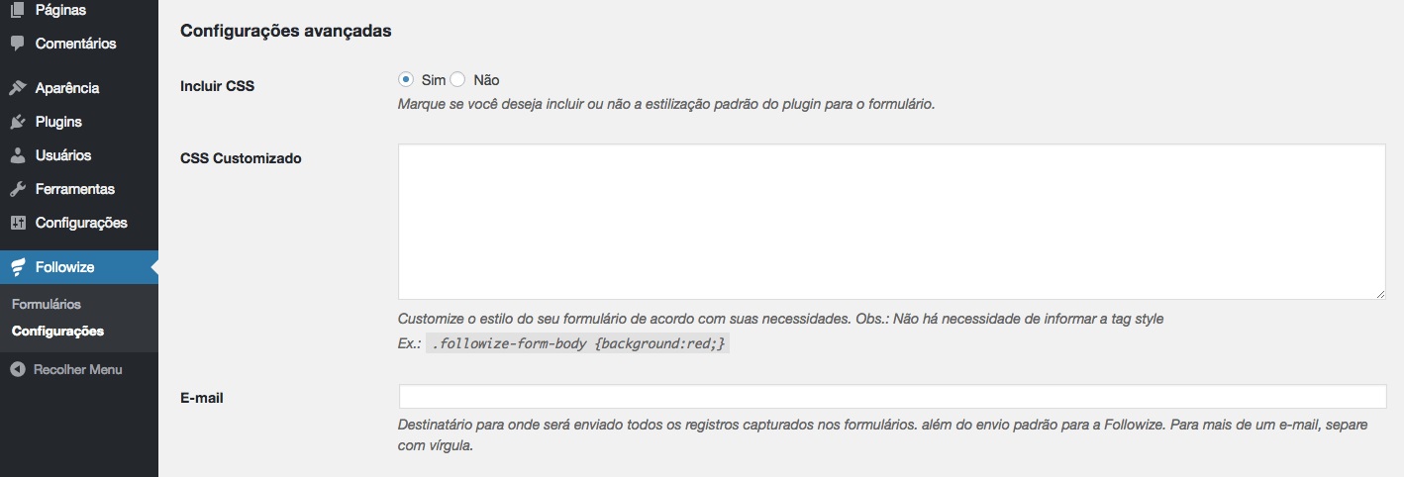Click the Páginas pages icon
Viewport: 1404px width, 477px height.
click(x=17, y=10)
